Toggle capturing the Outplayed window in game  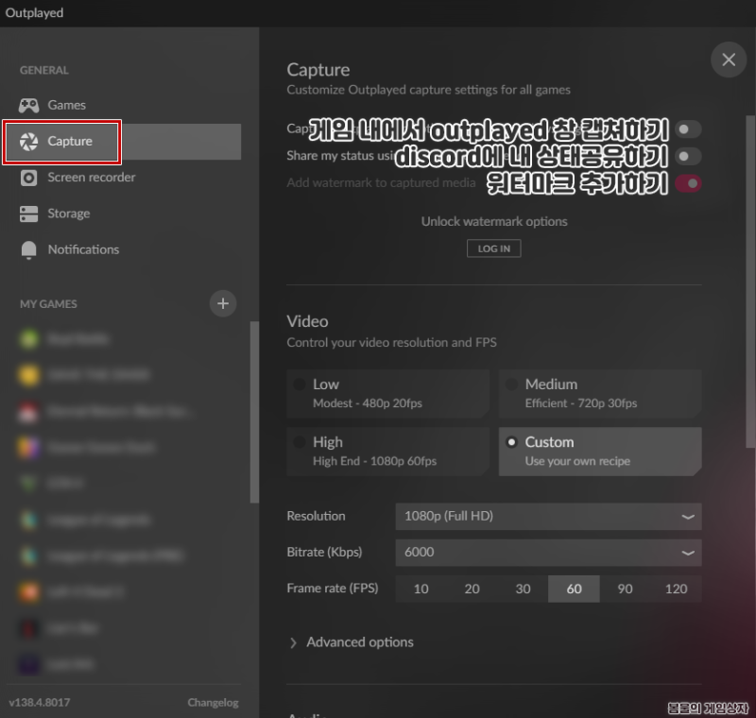coord(688,129)
